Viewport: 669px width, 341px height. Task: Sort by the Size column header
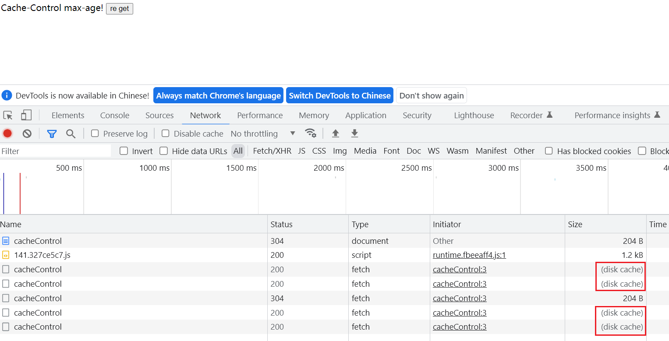pyautogui.click(x=605, y=224)
